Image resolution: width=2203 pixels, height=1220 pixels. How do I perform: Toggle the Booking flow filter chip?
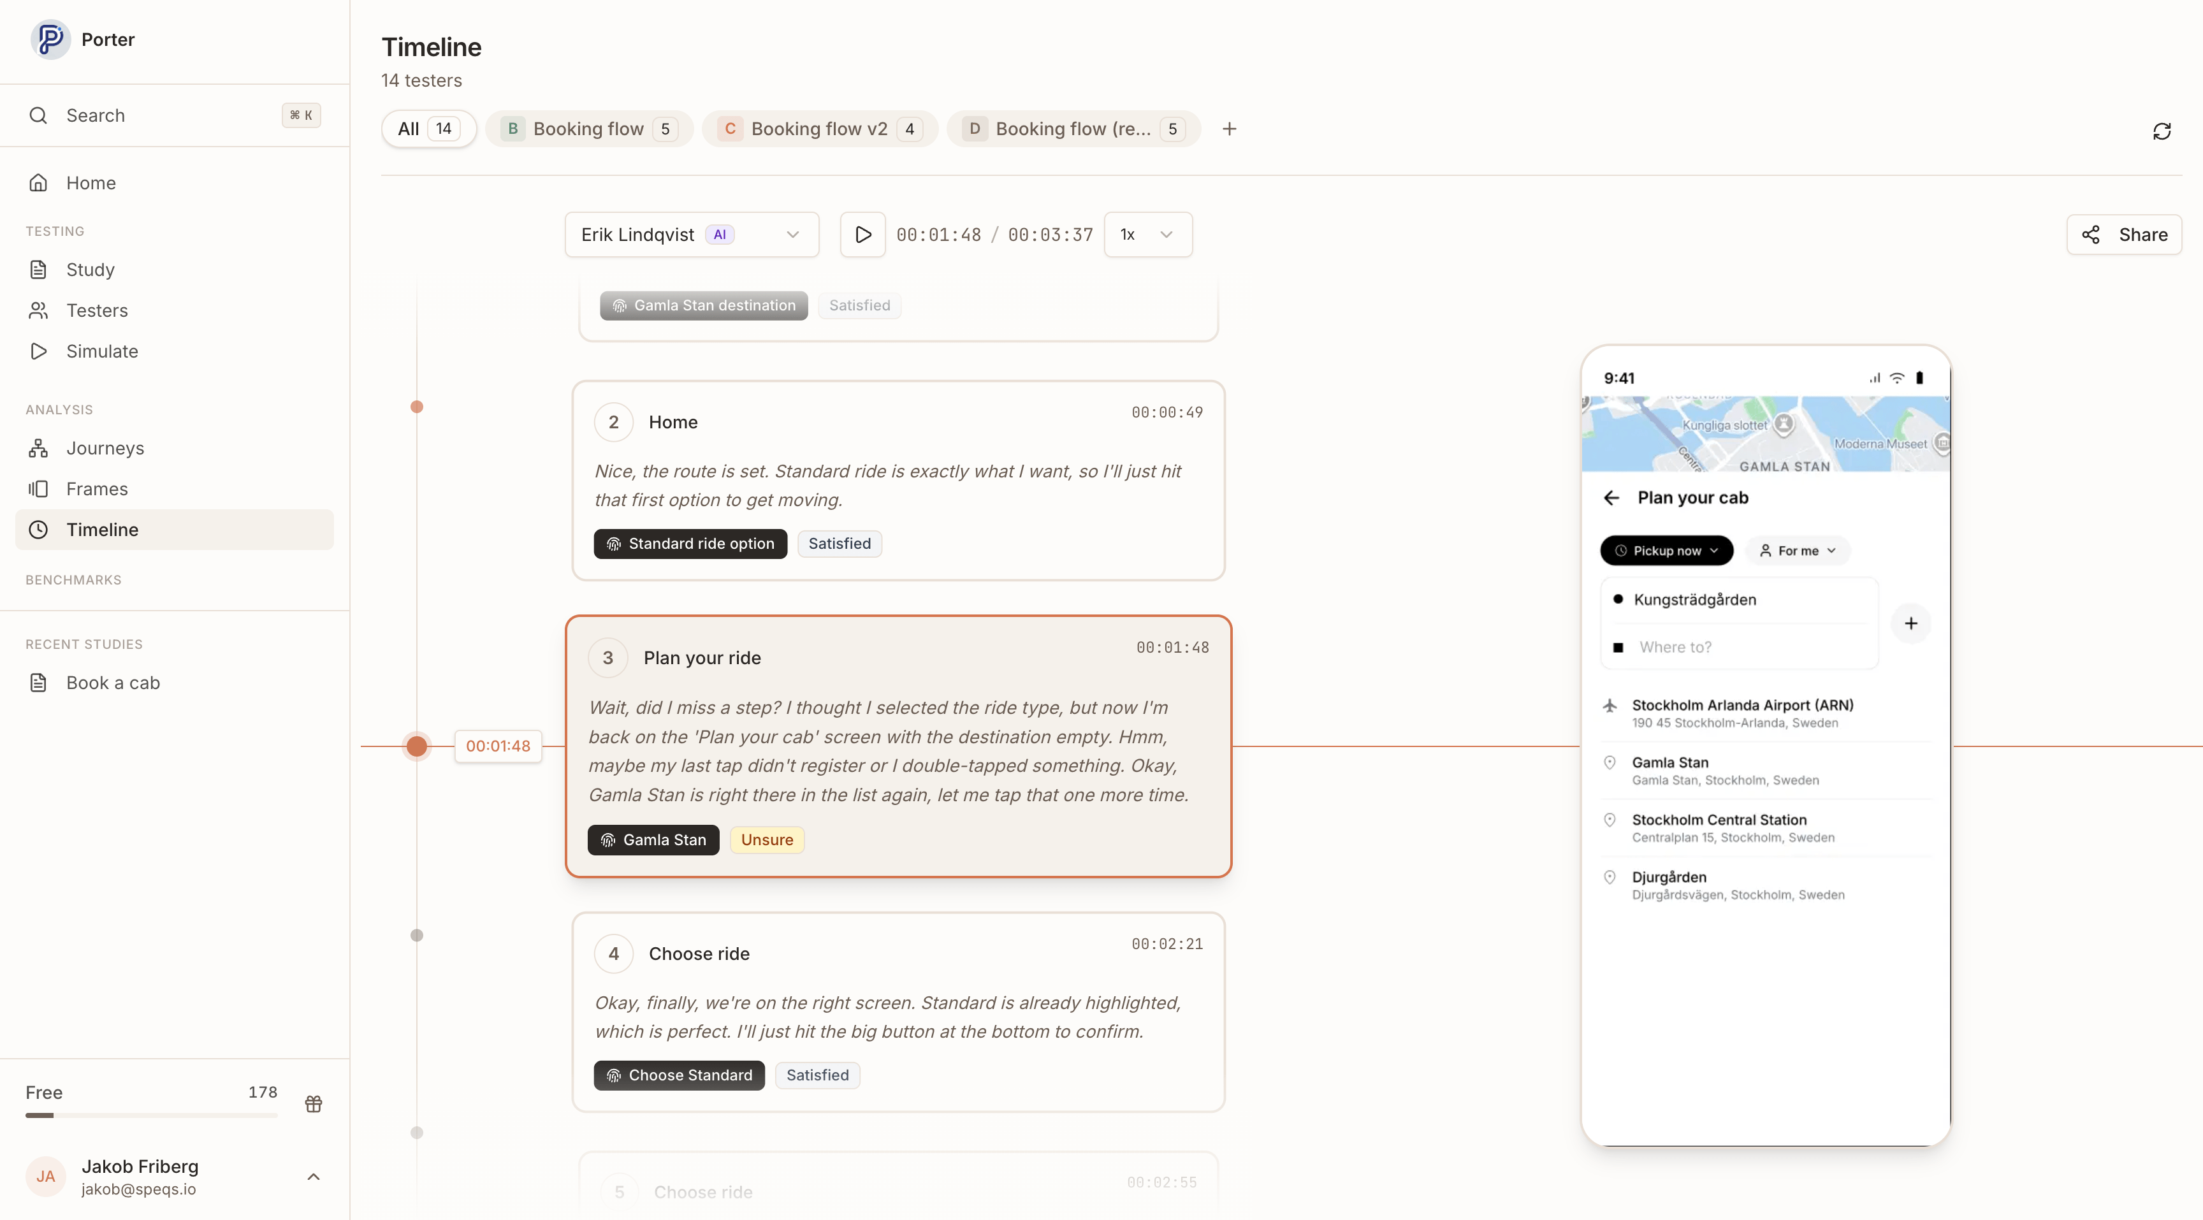click(x=588, y=128)
